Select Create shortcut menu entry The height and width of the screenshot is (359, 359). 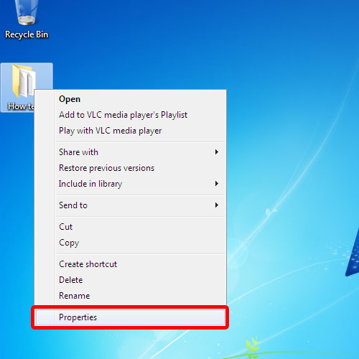pyautogui.click(x=130, y=264)
